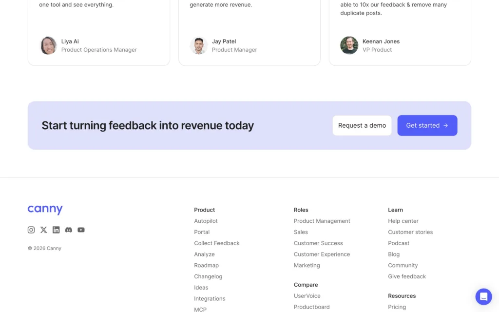
Task: Open the Help center link
Action: point(403,221)
